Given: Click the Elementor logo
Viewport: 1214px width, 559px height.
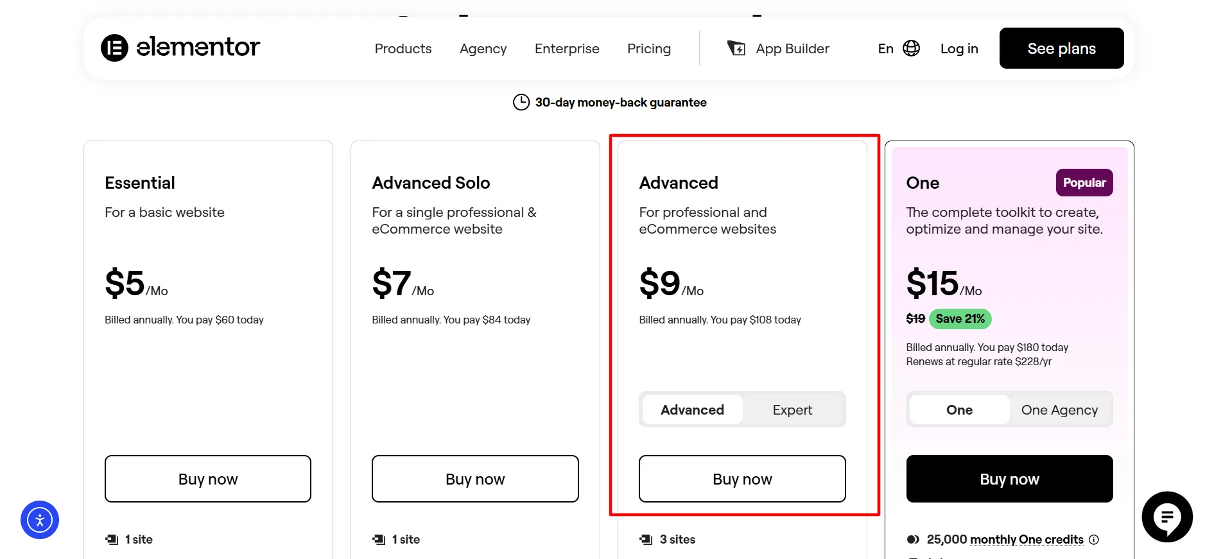Looking at the screenshot, I should coord(180,47).
